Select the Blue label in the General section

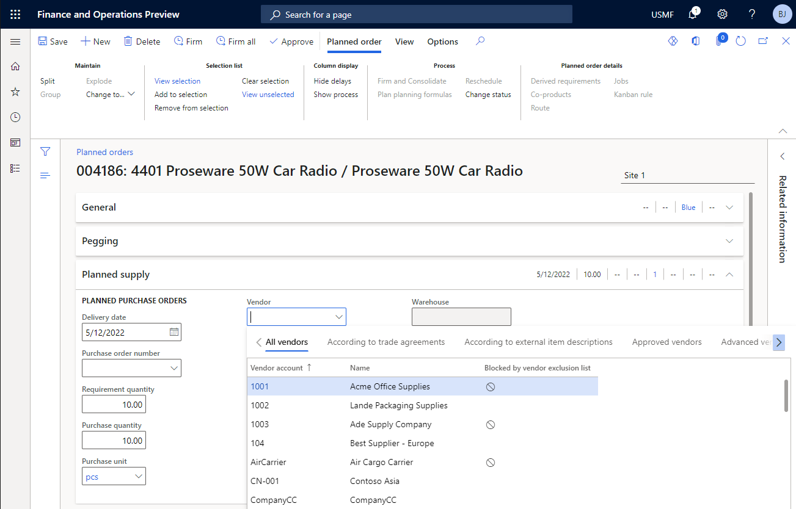point(688,207)
